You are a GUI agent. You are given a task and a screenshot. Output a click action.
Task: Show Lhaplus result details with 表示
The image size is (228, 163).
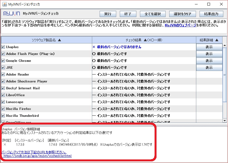[x=209, y=47]
